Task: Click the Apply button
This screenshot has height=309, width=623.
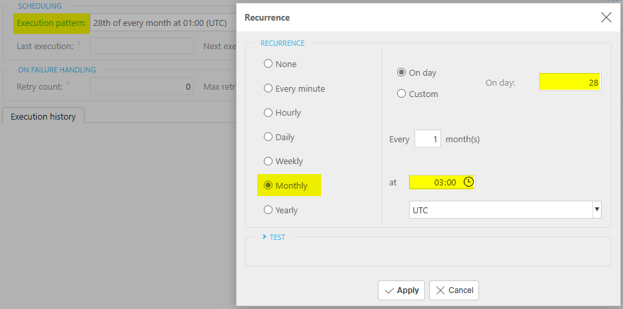Action: [401, 290]
